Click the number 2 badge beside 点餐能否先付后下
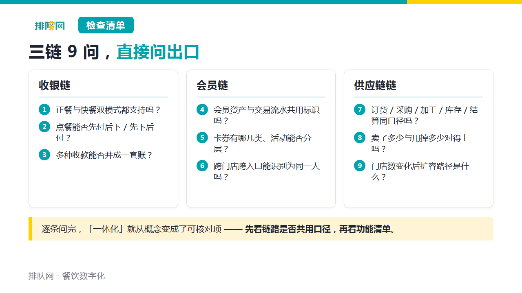This screenshot has height=293, width=522. (44, 127)
